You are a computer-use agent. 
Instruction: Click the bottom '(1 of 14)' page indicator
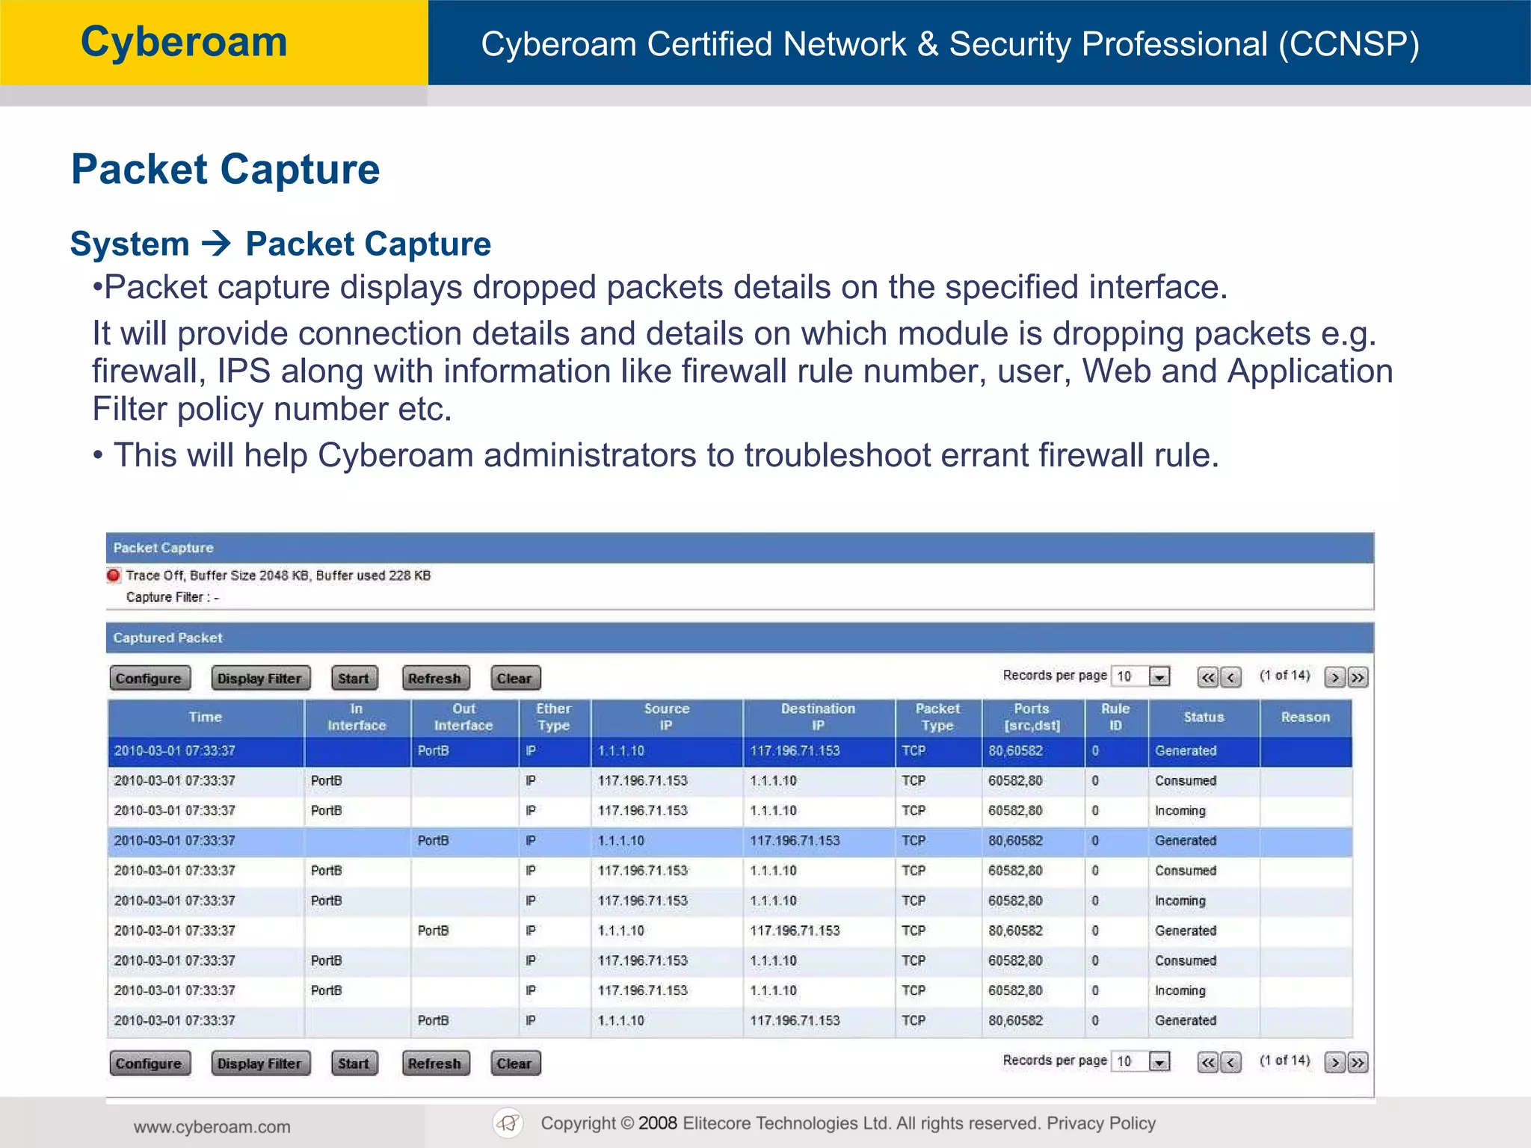pos(1284,1061)
